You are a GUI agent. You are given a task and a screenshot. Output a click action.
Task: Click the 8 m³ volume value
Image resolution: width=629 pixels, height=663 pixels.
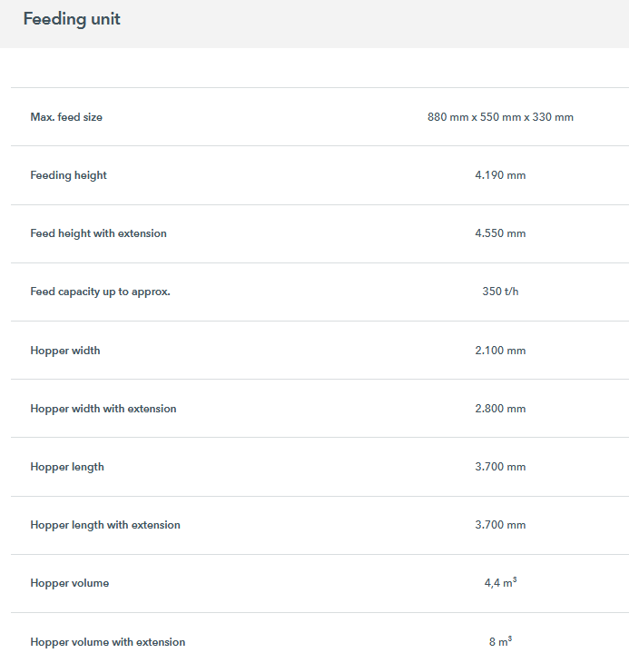point(500,642)
